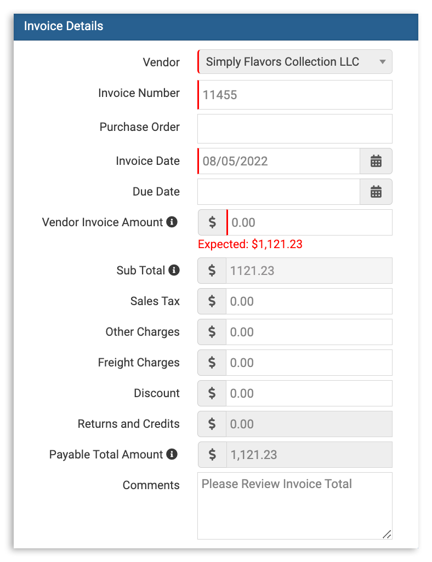Click the Invoice Details header bar

click(216, 26)
